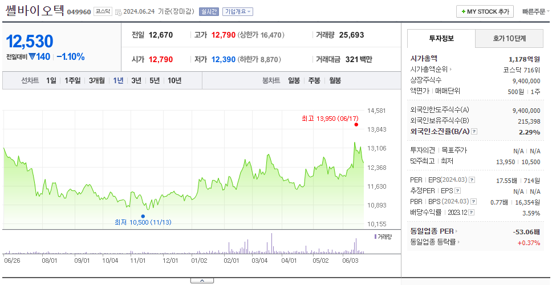
Task: Open the 투자정보 tab
Action: coord(441,39)
